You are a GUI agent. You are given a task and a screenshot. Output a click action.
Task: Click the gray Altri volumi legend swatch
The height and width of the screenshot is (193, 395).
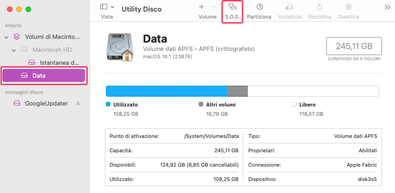tap(201, 104)
